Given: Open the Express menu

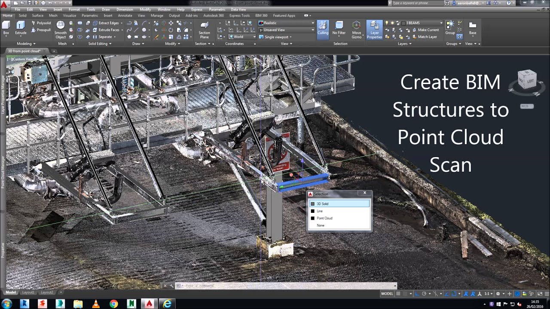Looking at the screenshot, I should pyautogui.click(x=196, y=9).
